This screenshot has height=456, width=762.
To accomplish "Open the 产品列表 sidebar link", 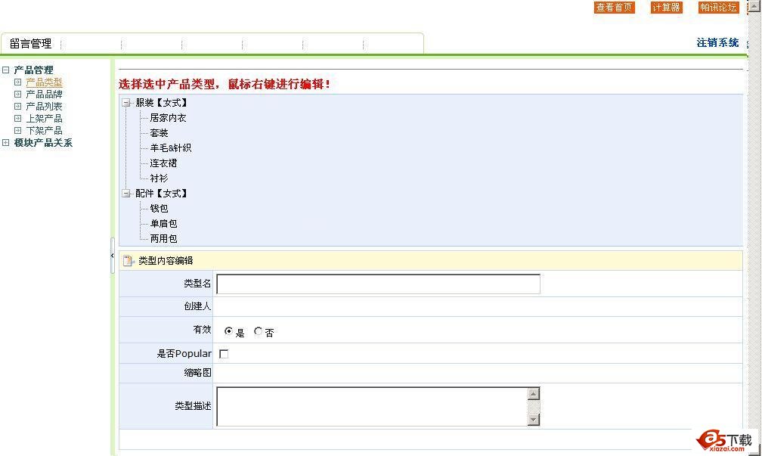I will [x=44, y=107].
